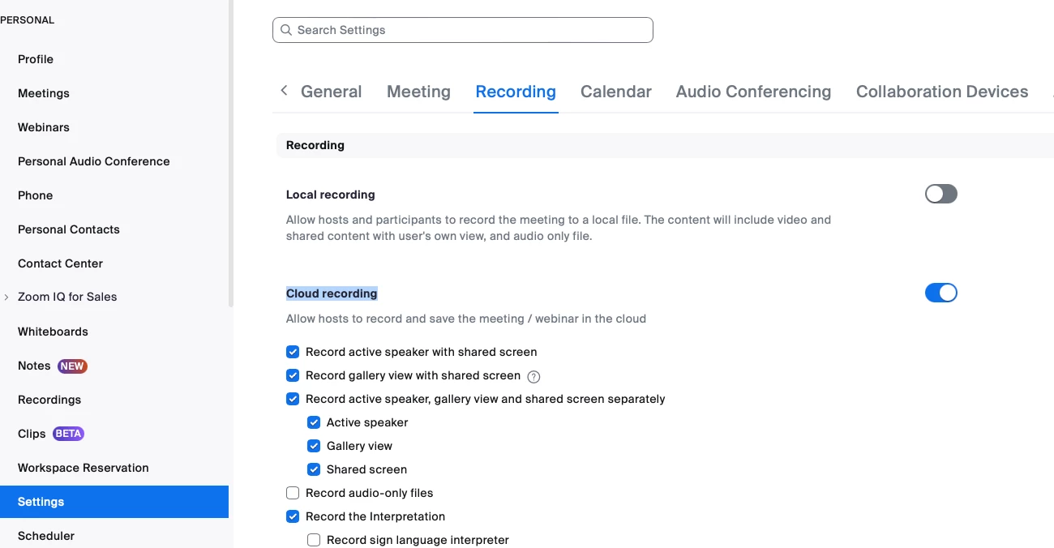The image size is (1054, 548).
Task: Disable the Cloud recording toggle
Action: (941, 293)
